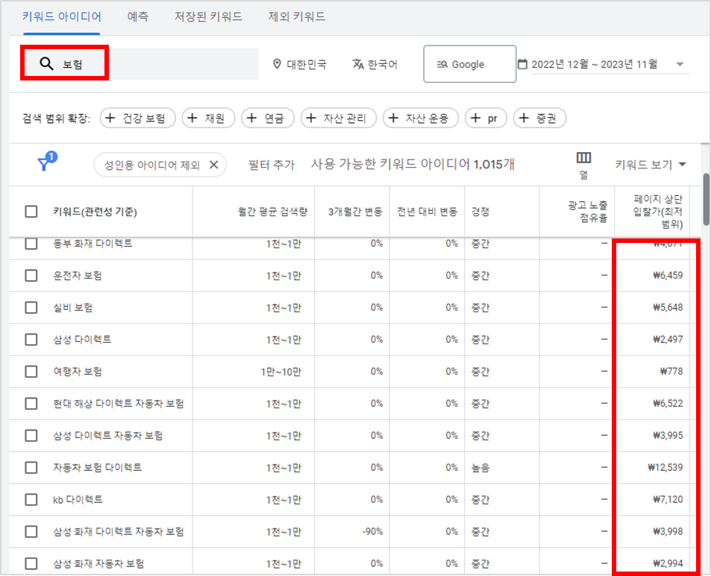The width and height of the screenshot is (711, 576).
Task: Select checkbox for 현대 해상 다이렉트 자동차 보험
Action: click(x=31, y=403)
